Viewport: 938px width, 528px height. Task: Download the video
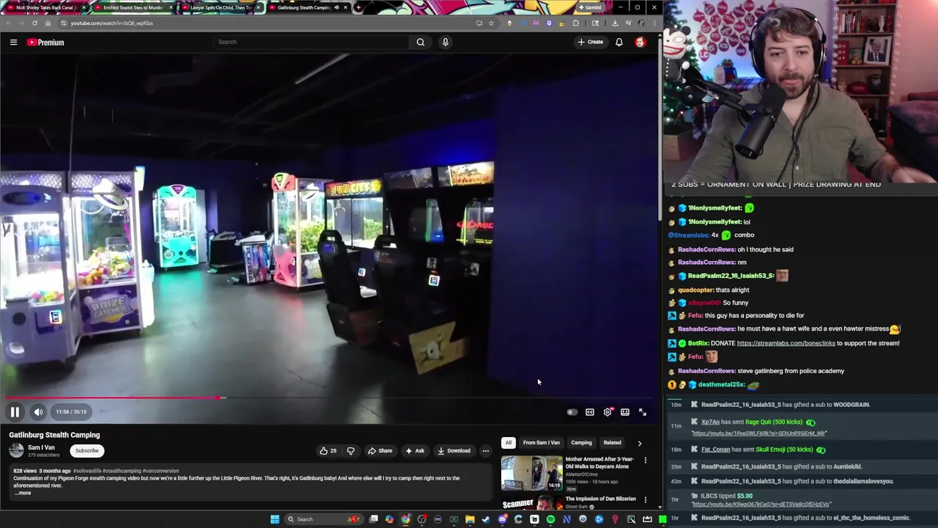coord(454,451)
